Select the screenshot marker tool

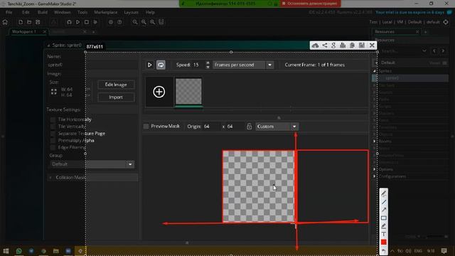coord(384,226)
